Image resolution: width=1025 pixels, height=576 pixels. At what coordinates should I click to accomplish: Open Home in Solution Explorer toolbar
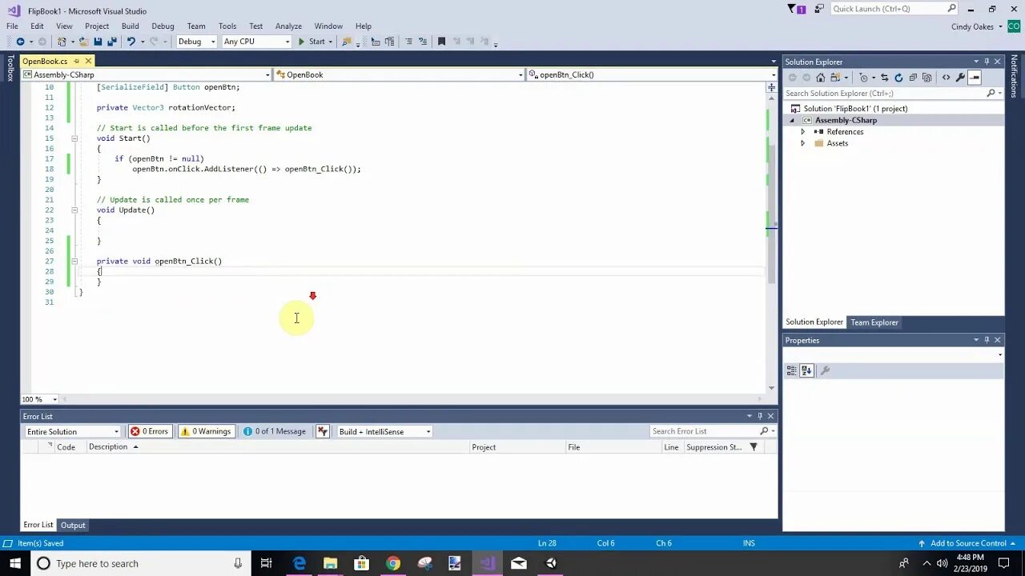[x=820, y=78]
